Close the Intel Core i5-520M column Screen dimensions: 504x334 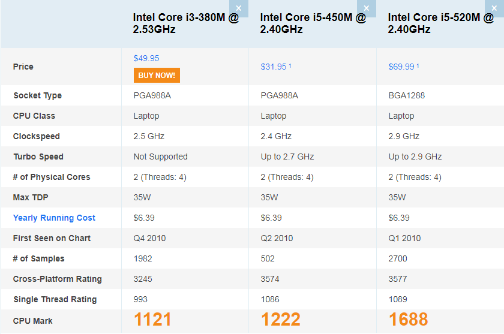(x=494, y=8)
